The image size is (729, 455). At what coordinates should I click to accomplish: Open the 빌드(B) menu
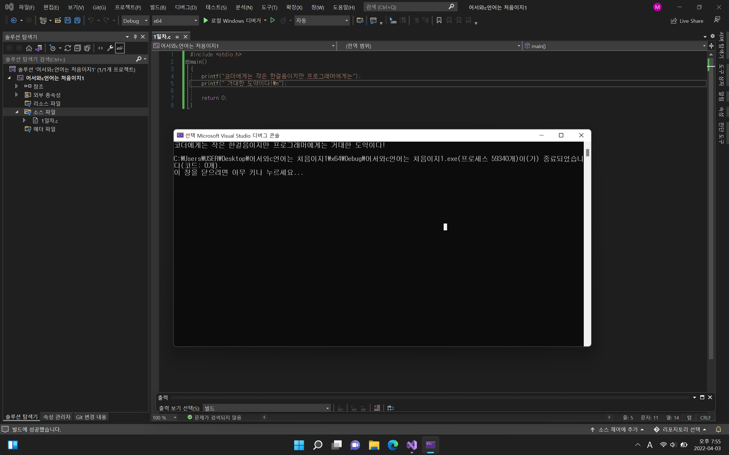[158, 7]
